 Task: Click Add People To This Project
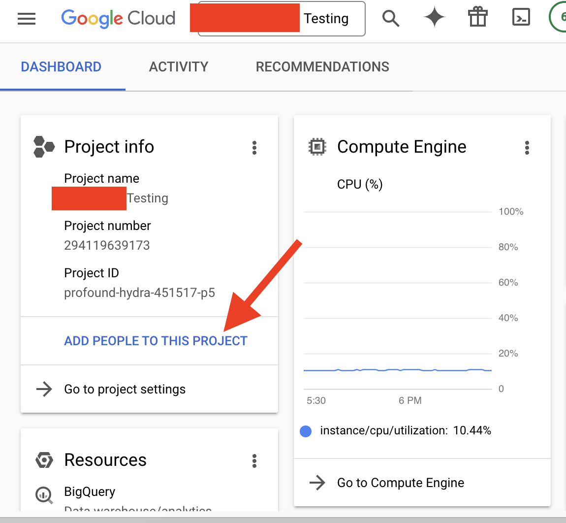(x=156, y=341)
